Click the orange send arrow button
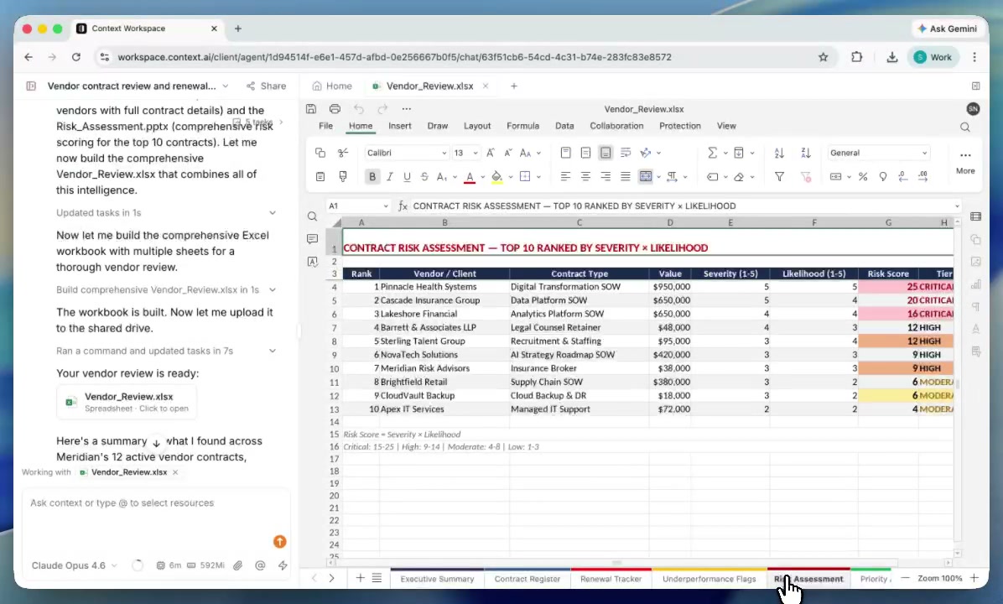Screen dimensions: 1003x604 (279, 541)
